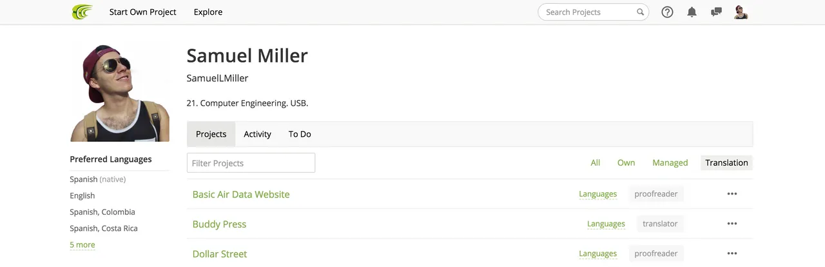Open the messages chat icon
825x267 pixels.
[716, 12]
